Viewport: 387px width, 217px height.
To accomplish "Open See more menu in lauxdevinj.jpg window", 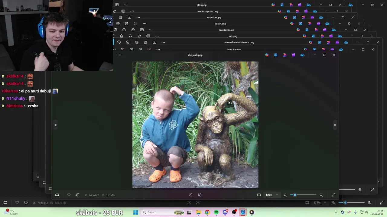I will pyautogui.click(x=151, y=30).
